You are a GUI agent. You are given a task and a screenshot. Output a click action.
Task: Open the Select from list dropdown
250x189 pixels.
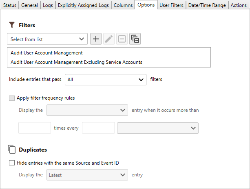(47, 39)
